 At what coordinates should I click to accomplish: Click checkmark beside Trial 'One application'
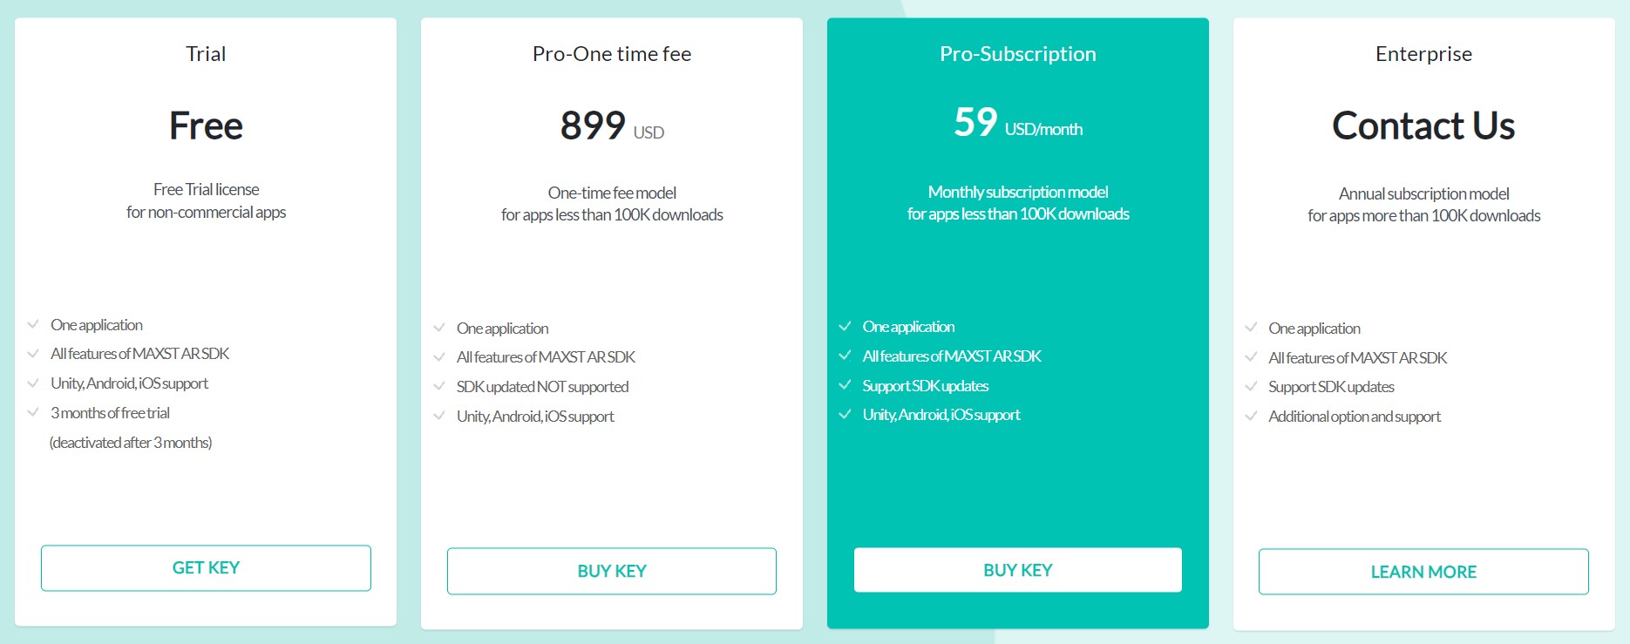[33, 324]
